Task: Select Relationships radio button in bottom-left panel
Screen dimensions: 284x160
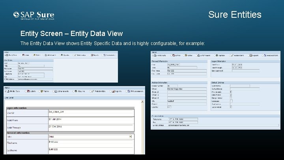Action: pyautogui.click(x=90, y=91)
